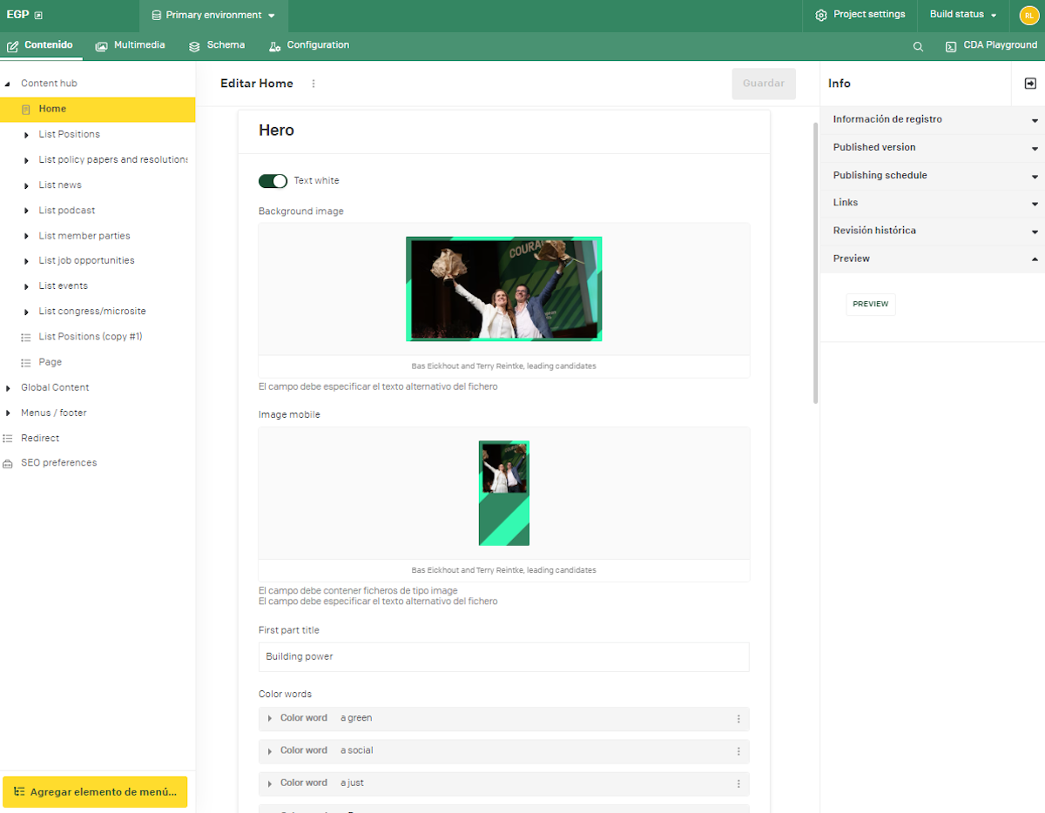
Task: Expand the Información de registro section
Action: 932,120
